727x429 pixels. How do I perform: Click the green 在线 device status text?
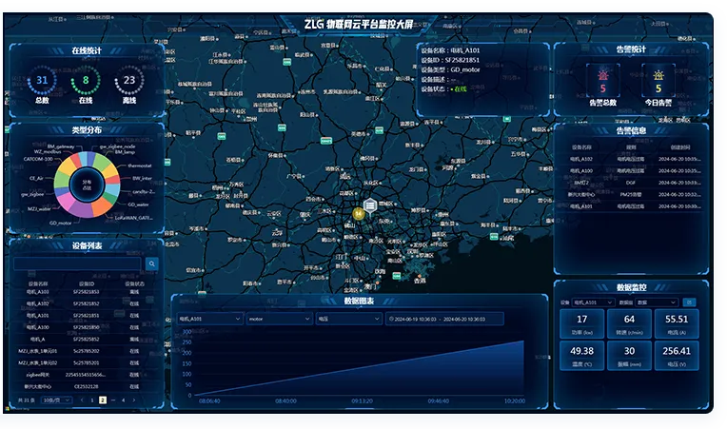click(461, 89)
